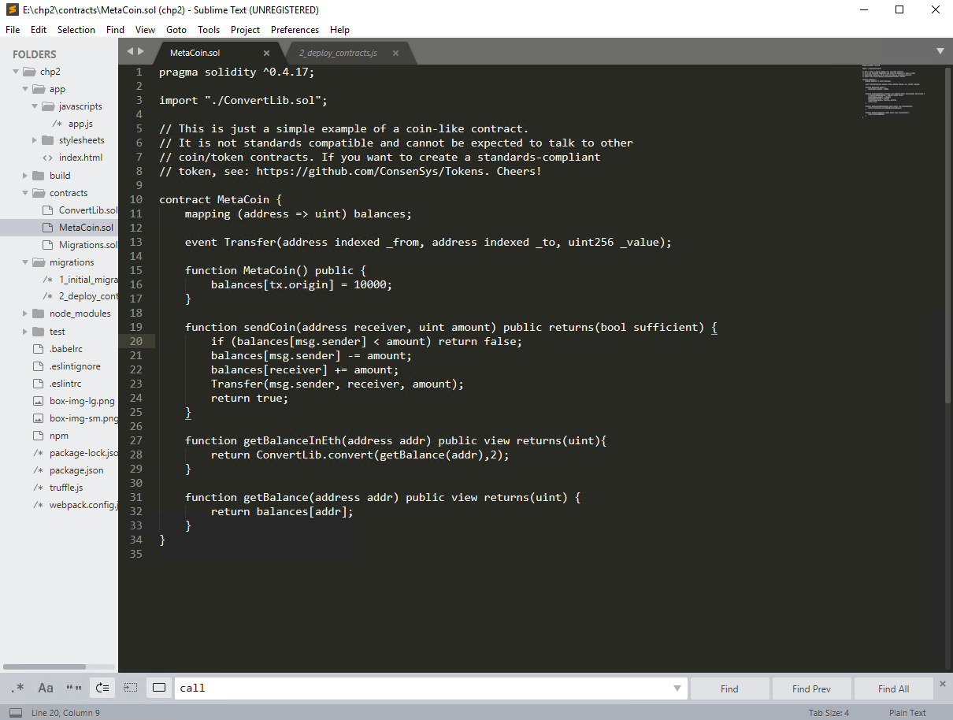Open the Selection menu

click(x=76, y=29)
